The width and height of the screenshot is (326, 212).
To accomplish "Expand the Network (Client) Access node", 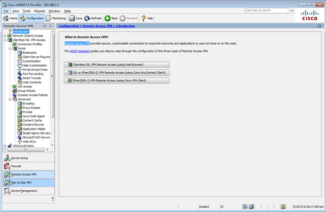I will point(5,36).
